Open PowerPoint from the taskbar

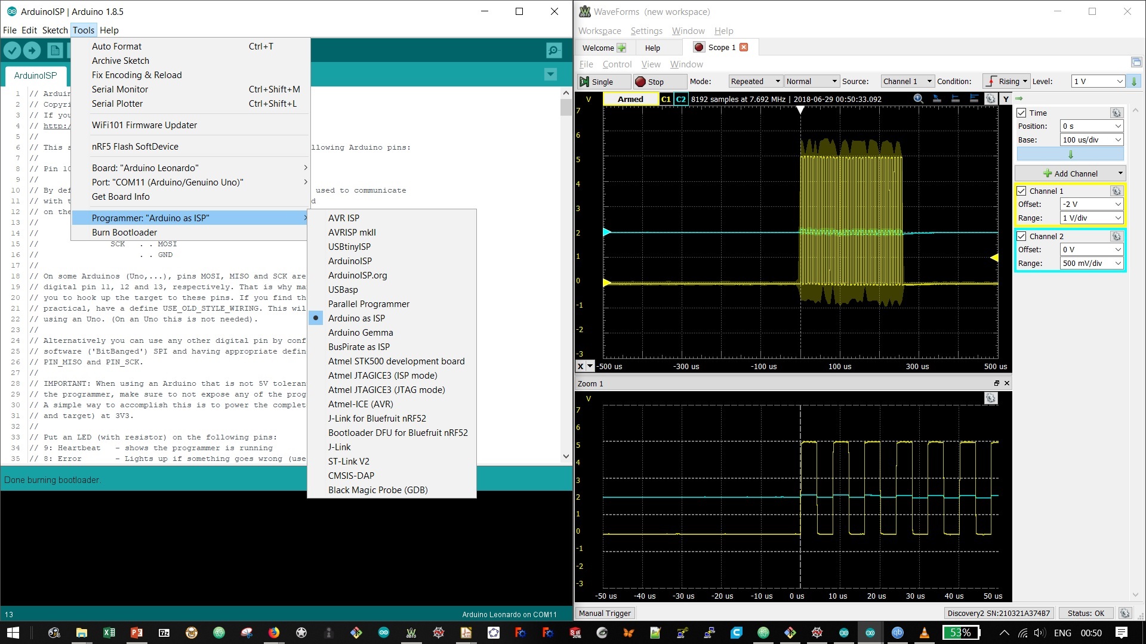pos(137,633)
